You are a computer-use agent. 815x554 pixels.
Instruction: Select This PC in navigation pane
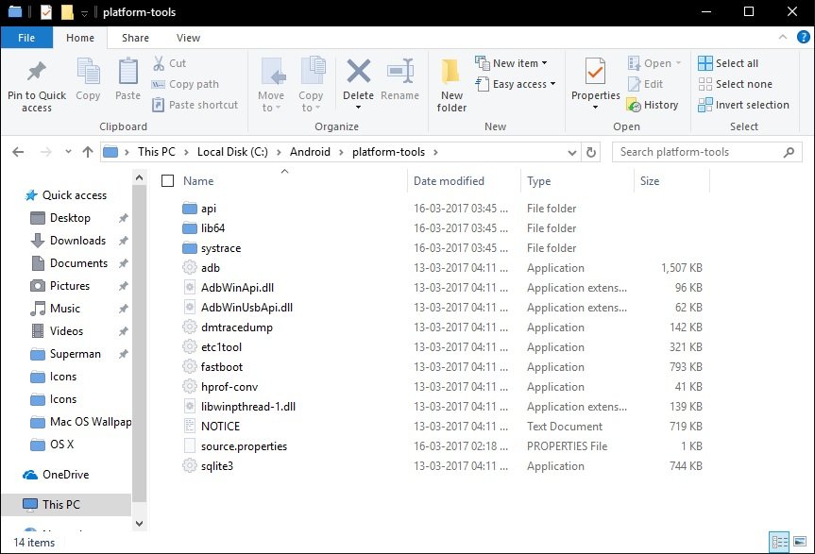coord(60,505)
